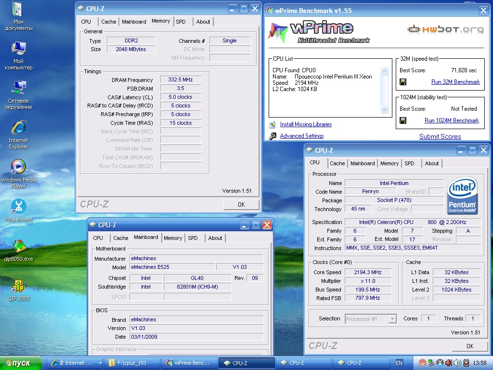Switch to F:\cpuz_151 taskbar window
Viewport: 493px width, 370px height.
(x=132, y=363)
